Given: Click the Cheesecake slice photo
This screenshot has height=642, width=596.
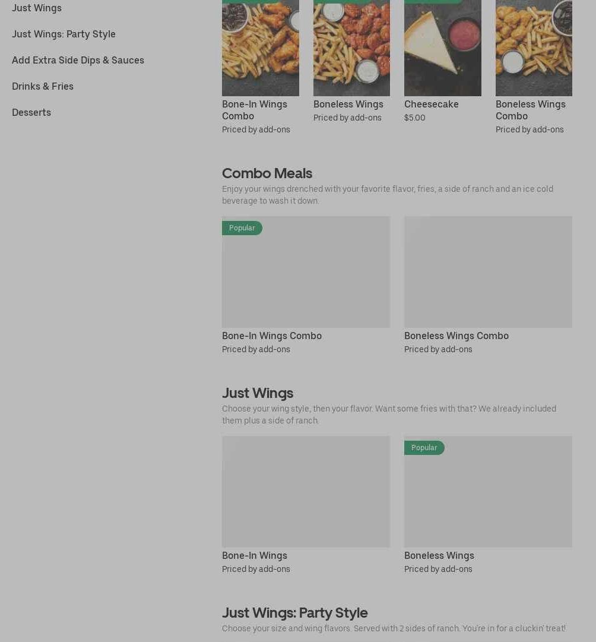Looking at the screenshot, I should (442, 48).
